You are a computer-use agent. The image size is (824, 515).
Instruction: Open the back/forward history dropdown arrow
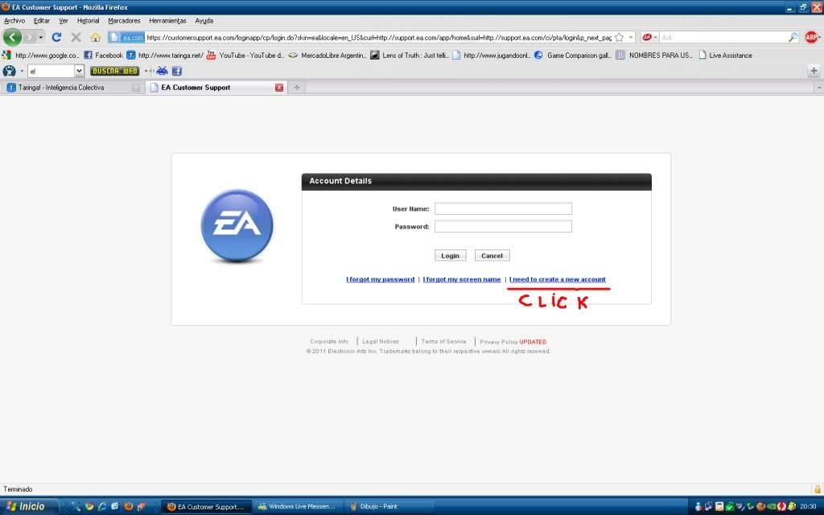(41, 37)
